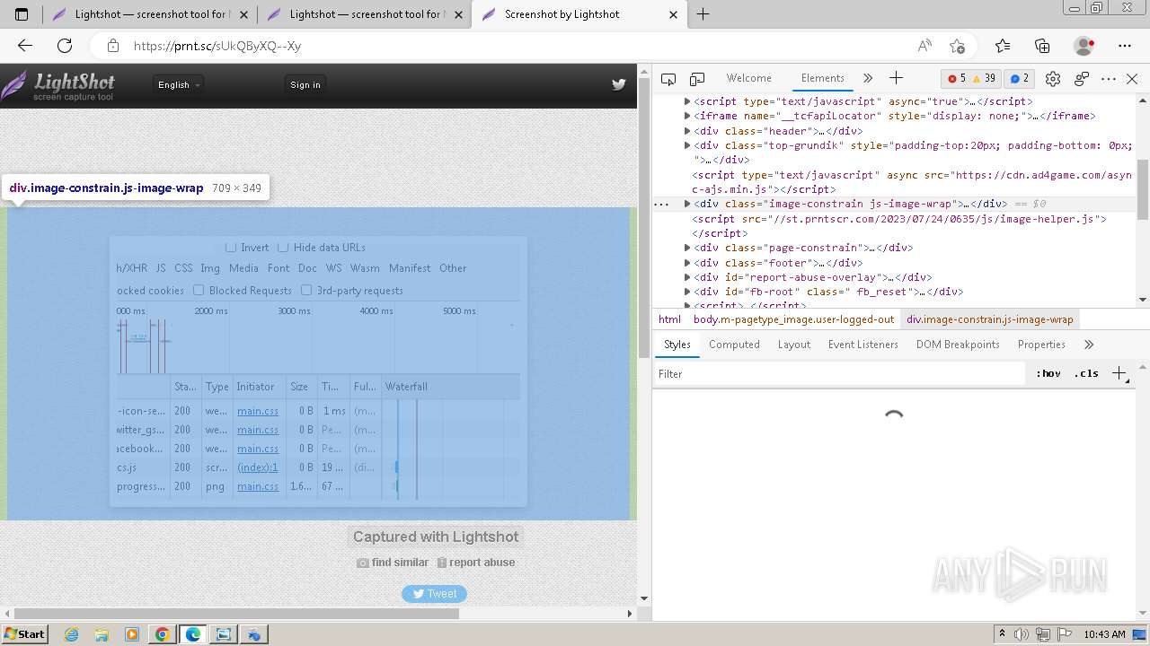Image resolution: width=1150 pixels, height=646 pixels.
Task: Toggle element state :hov button
Action: [1048, 373]
